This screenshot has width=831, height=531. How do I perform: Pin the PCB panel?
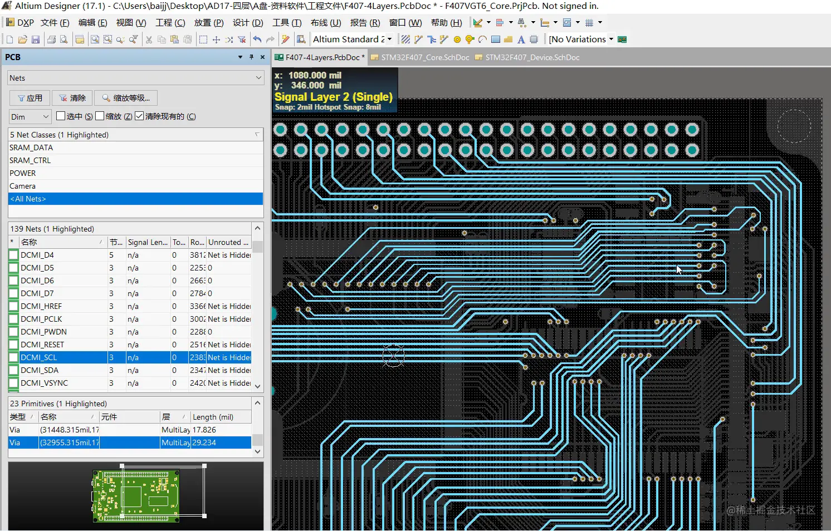point(251,57)
